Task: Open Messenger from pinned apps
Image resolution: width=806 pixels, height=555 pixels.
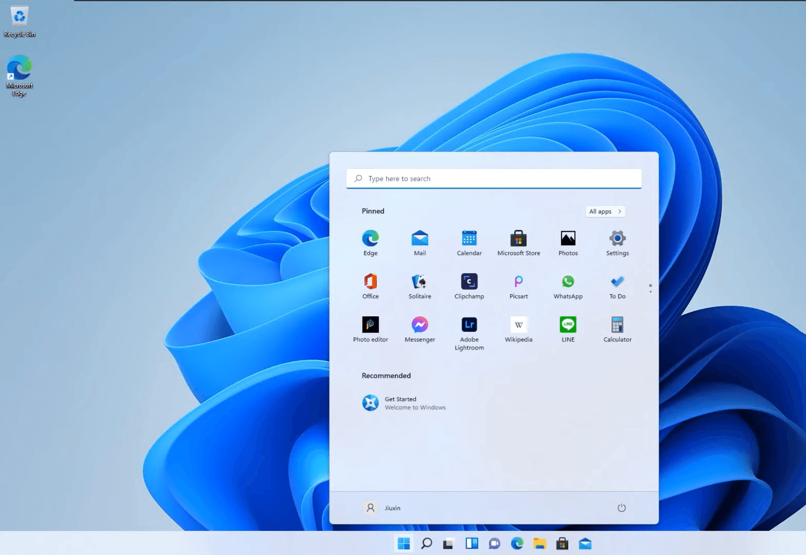Action: 419,329
